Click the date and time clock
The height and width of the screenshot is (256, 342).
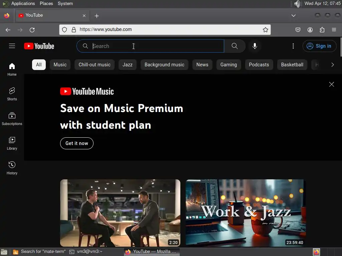pyautogui.click(x=323, y=3)
